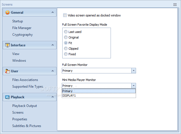Collapse the Interface section chevron
Screen dimensions: 181x134
coord(53,45)
